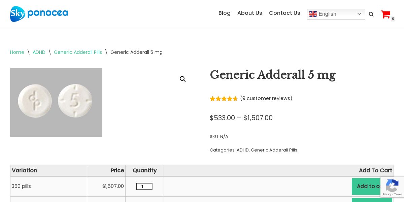Click the quantity field for 360 pills
This screenshot has width=404, height=202.
(x=144, y=187)
